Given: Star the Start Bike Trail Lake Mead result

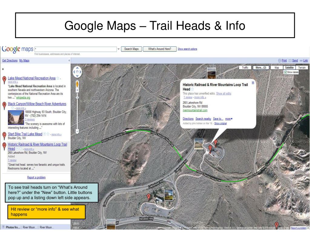Looking at the screenshot, I should point(48,134).
